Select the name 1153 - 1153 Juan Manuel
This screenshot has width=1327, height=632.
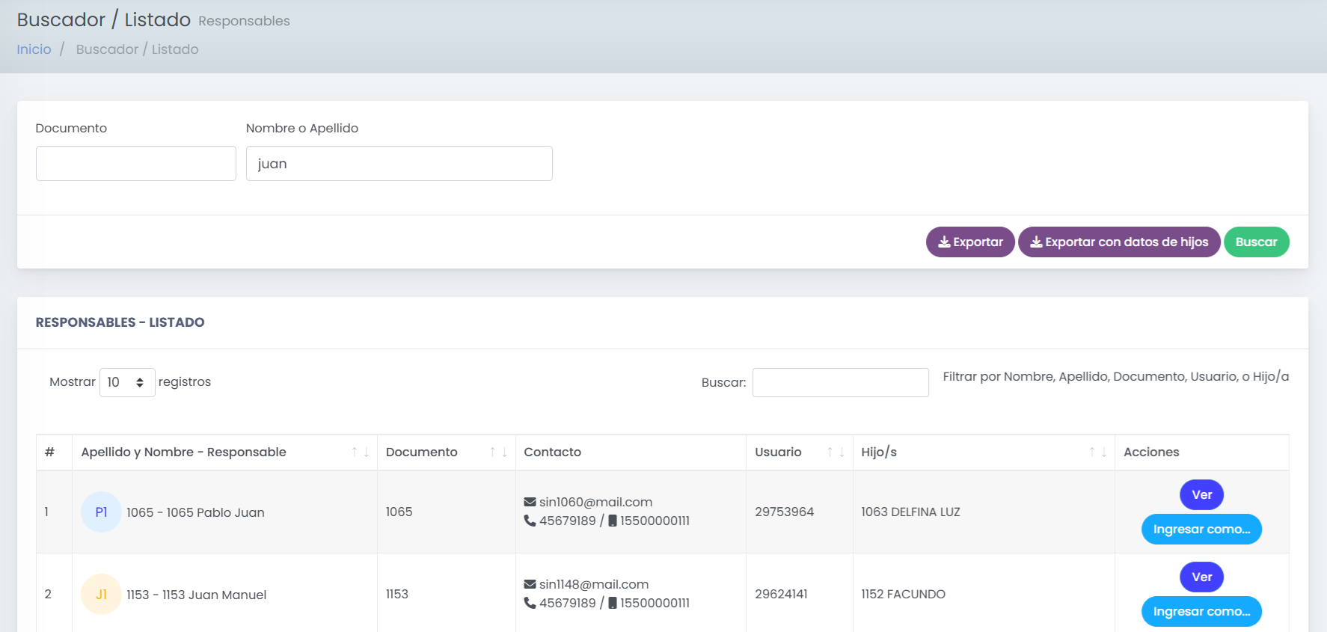click(196, 595)
